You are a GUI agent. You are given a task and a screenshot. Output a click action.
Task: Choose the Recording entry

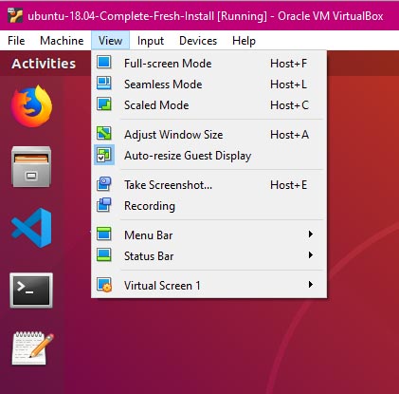point(209,206)
